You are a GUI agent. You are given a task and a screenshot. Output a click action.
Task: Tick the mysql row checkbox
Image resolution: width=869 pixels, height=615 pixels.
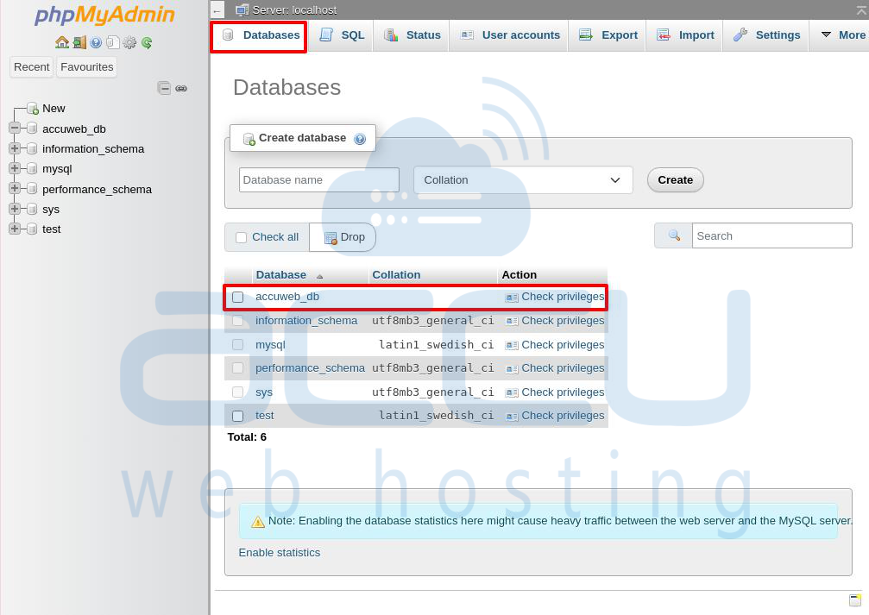tap(238, 345)
